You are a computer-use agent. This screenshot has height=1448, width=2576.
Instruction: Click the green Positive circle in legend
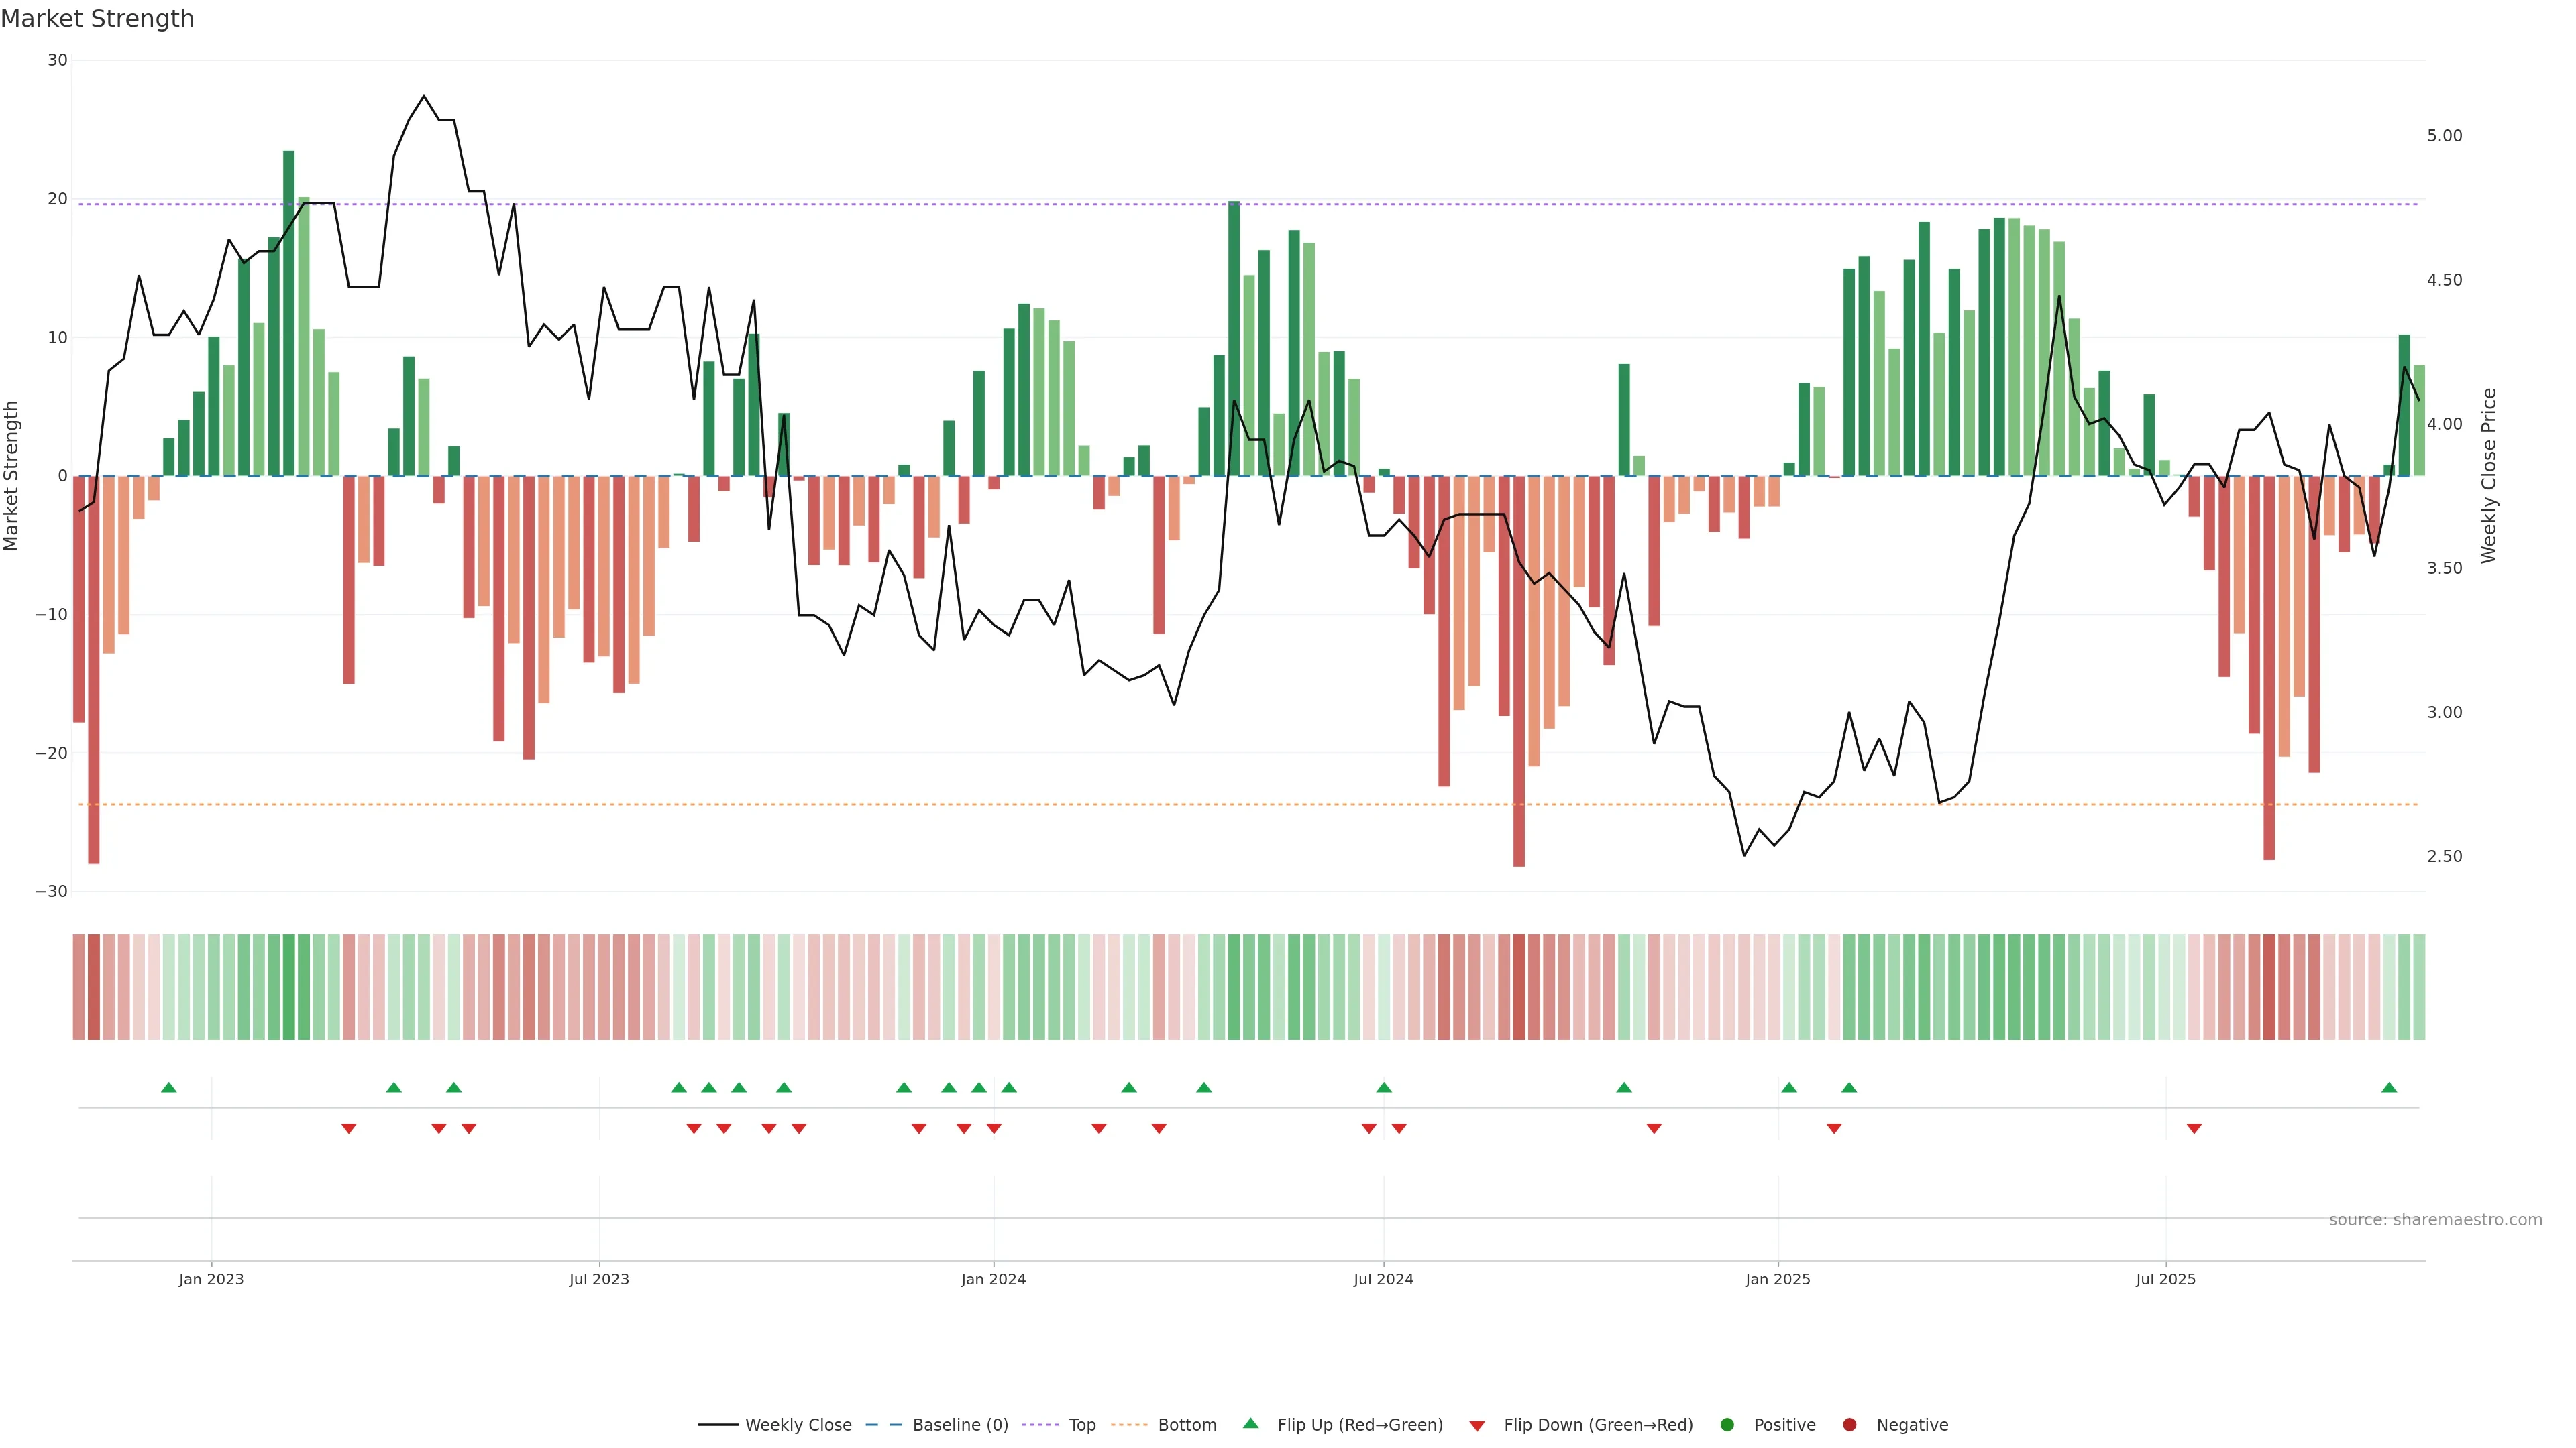pyautogui.click(x=1727, y=1424)
